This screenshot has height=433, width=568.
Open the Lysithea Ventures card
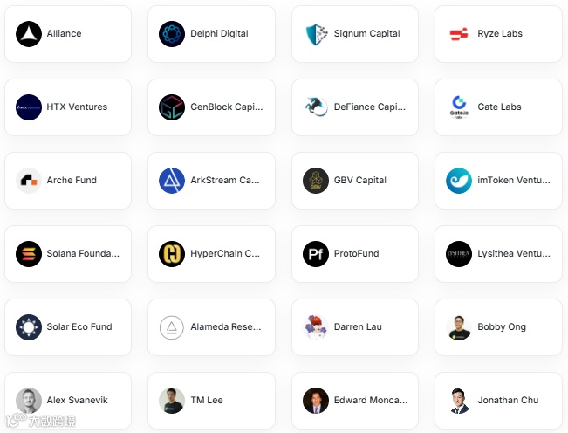pos(498,254)
